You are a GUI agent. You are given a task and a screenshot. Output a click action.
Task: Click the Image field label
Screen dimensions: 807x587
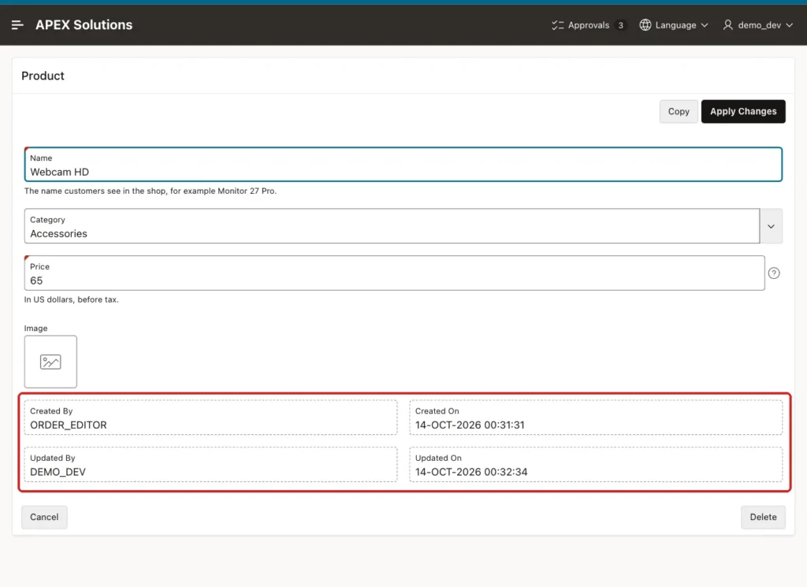[x=35, y=329]
